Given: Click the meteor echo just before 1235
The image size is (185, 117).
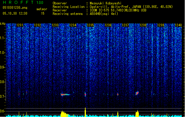Looking at the screenshot, I should click(x=85, y=94).
